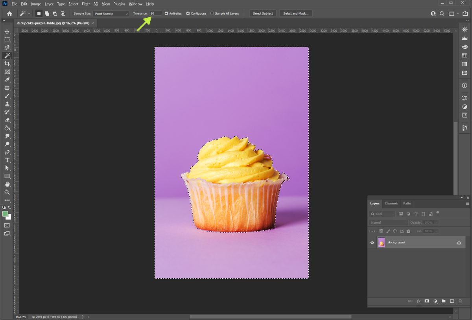
Task: Select the Smudge tool
Action: point(7,136)
